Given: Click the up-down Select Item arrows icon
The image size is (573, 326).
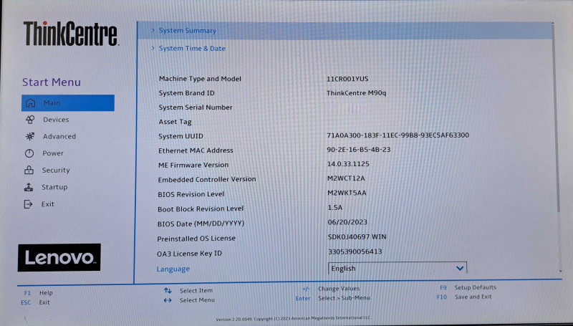Looking at the screenshot, I should click(x=168, y=291).
